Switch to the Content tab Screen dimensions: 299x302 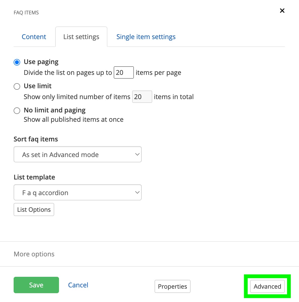34,37
